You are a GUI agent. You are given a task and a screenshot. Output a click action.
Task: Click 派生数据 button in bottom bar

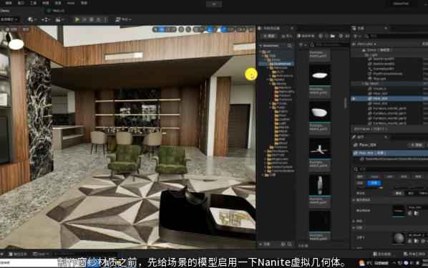click(x=382, y=254)
